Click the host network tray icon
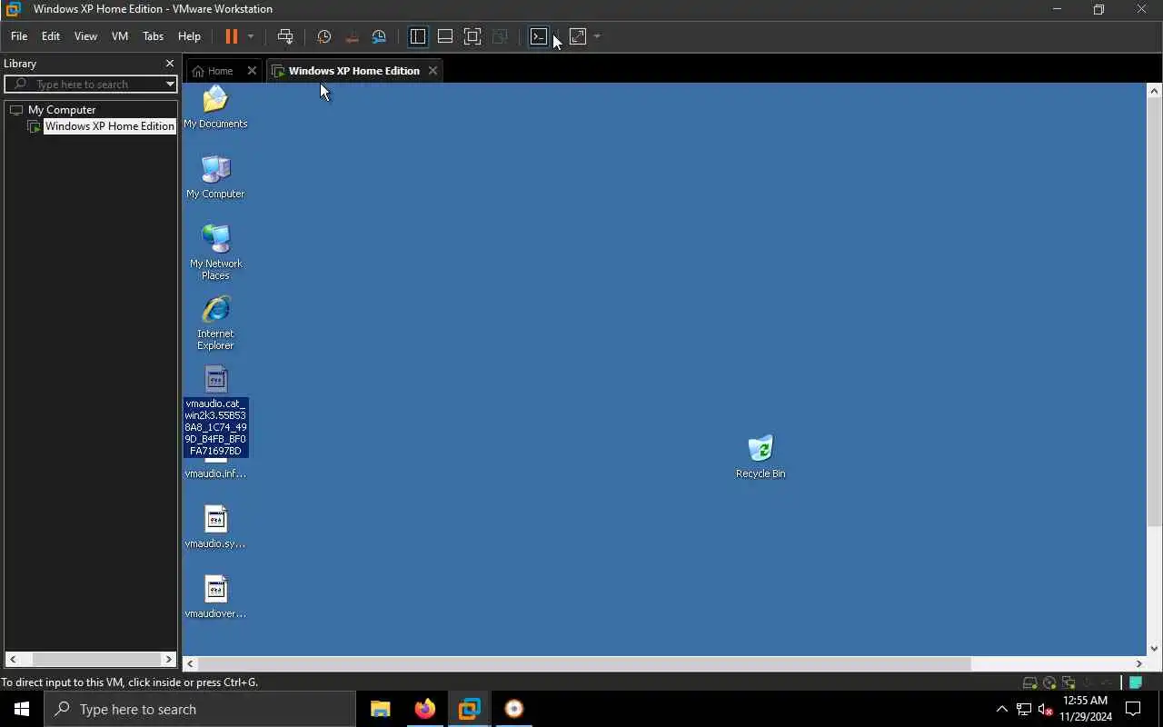The width and height of the screenshot is (1163, 727). (1024, 709)
